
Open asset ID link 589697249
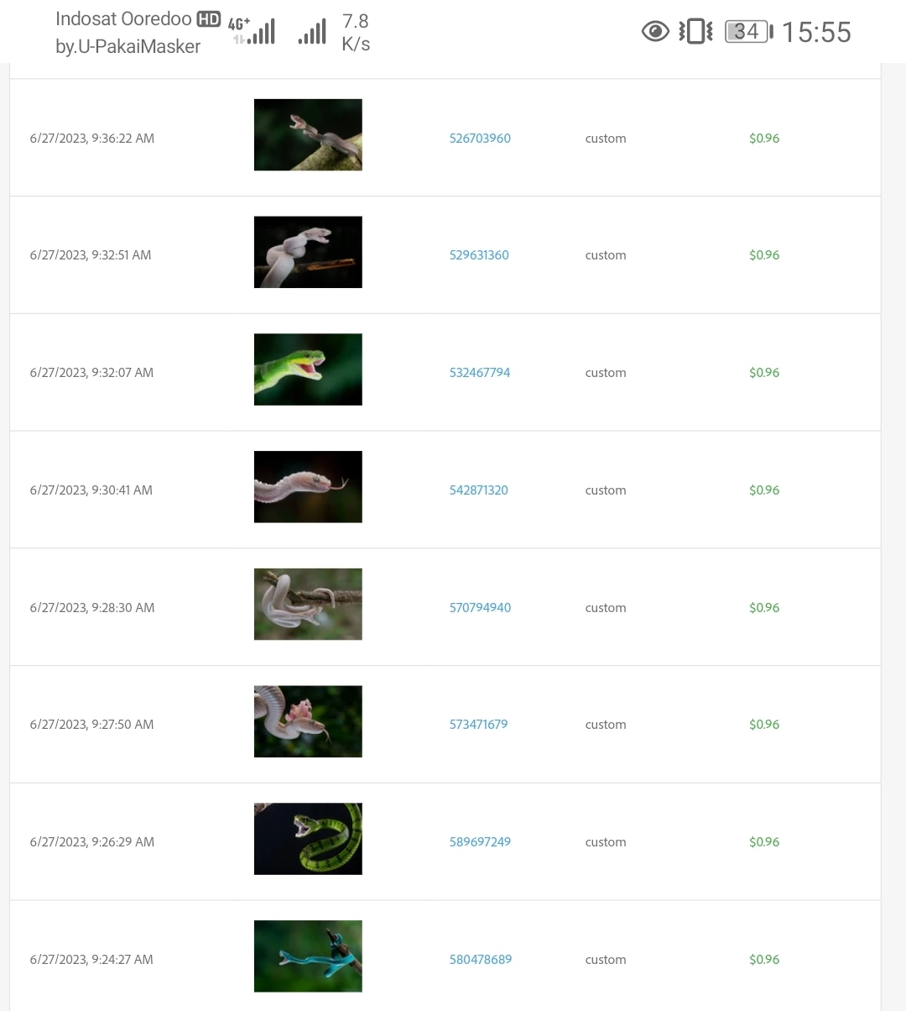coord(480,842)
